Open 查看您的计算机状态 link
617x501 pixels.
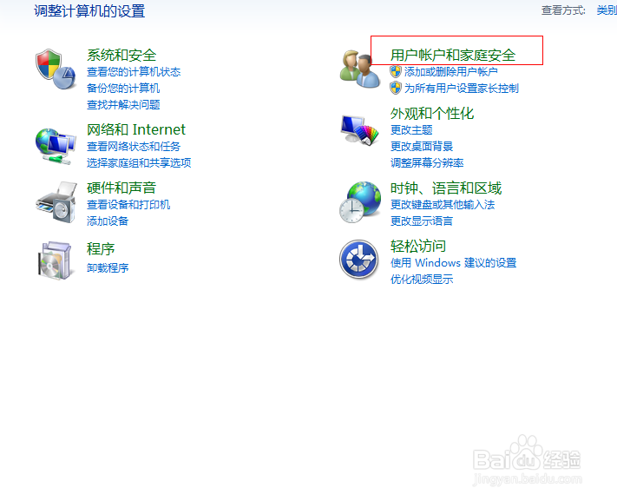(x=134, y=72)
